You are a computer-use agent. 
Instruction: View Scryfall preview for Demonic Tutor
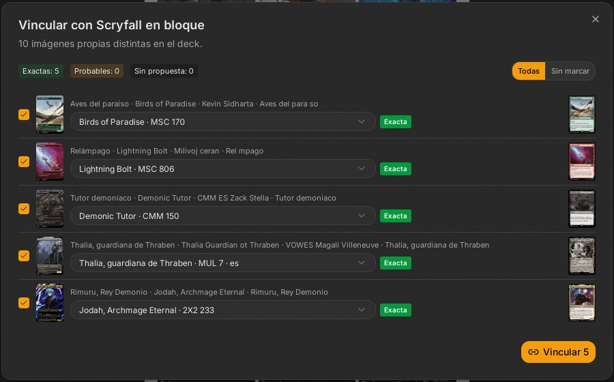(x=581, y=209)
